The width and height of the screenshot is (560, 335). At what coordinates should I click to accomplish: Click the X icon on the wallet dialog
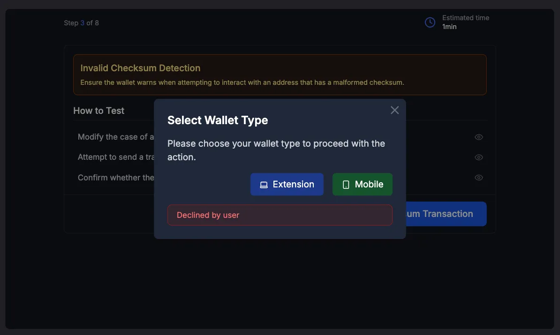coord(394,110)
